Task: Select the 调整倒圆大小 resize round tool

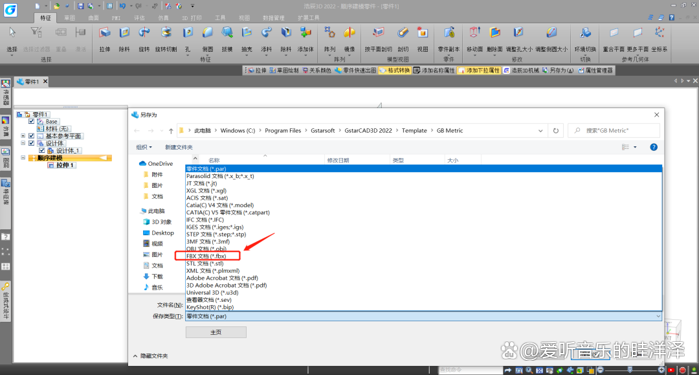Action: click(551, 38)
